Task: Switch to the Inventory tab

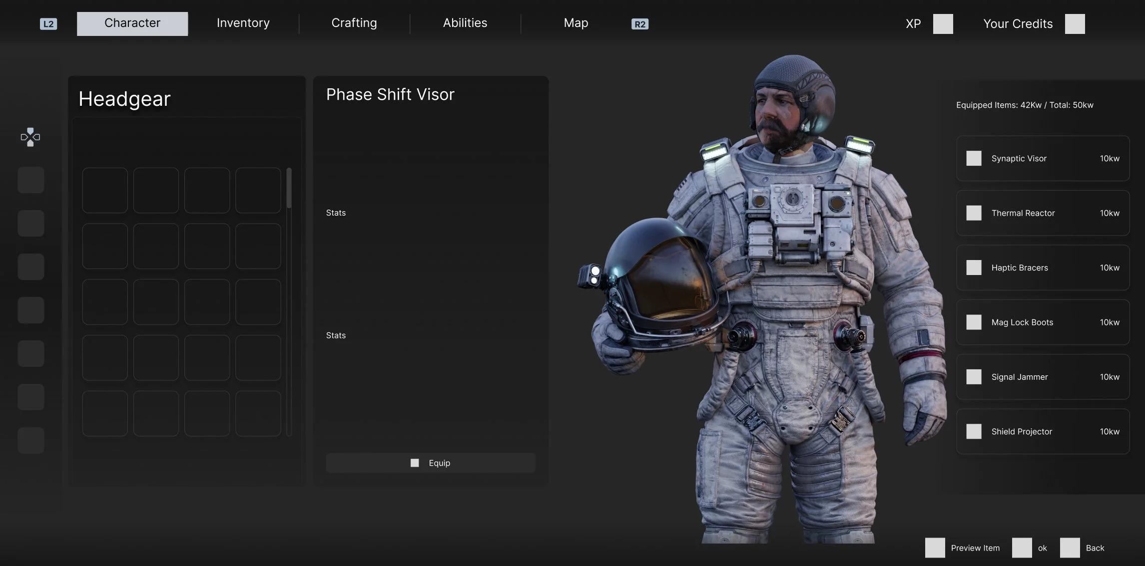Action: 243,23
